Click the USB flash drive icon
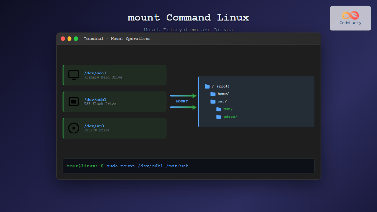This screenshot has height=212, width=377. (x=74, y=101)
